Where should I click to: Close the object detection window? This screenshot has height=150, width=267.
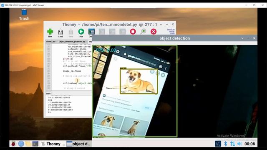pos(254,38)
